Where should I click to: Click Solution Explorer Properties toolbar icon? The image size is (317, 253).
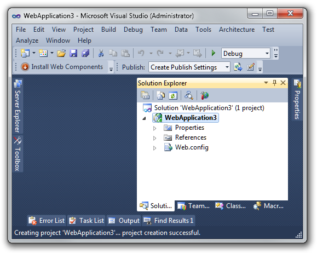pyautogui.click(x=145, y=95)
